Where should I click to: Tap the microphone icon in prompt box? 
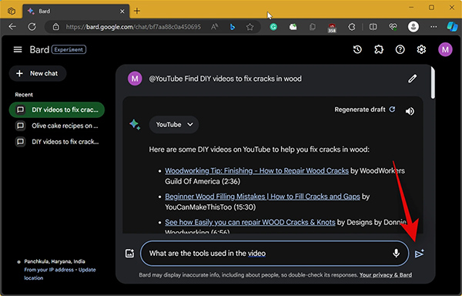pyautogui.click(x=397, y=254)
